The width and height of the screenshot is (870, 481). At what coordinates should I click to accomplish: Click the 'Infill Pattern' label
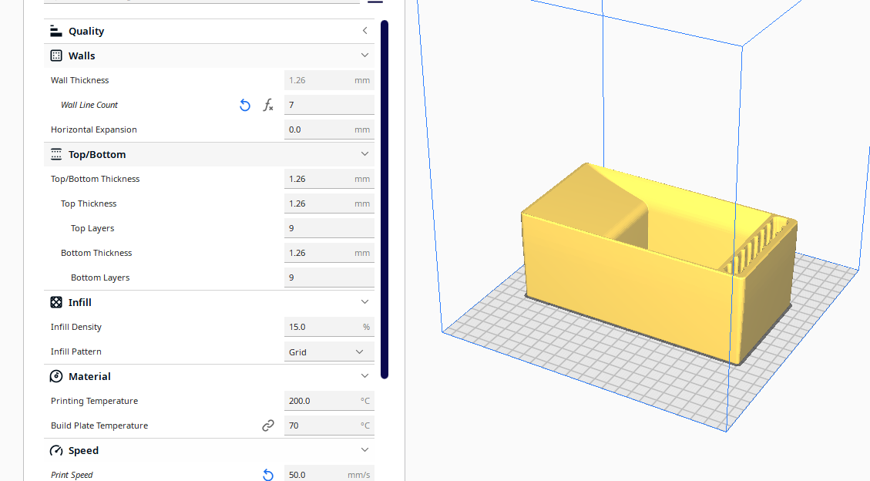pos(76,351)
